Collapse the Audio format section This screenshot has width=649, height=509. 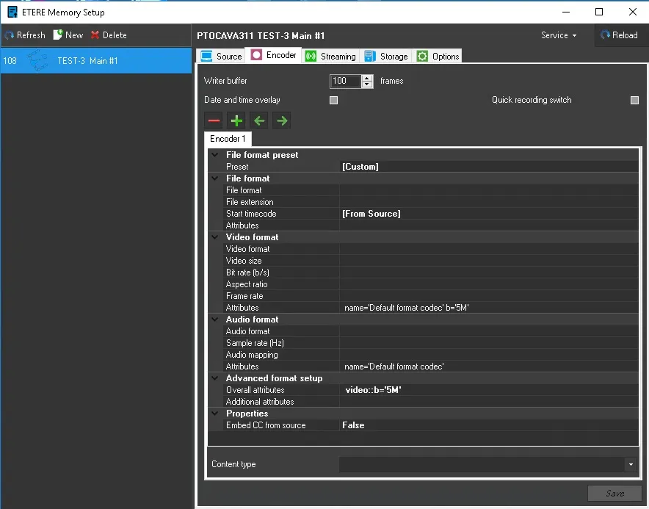(215, 320)
